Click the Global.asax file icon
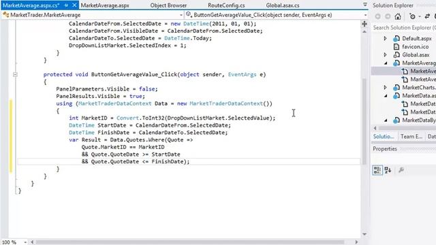 click(x=396, y=54)
